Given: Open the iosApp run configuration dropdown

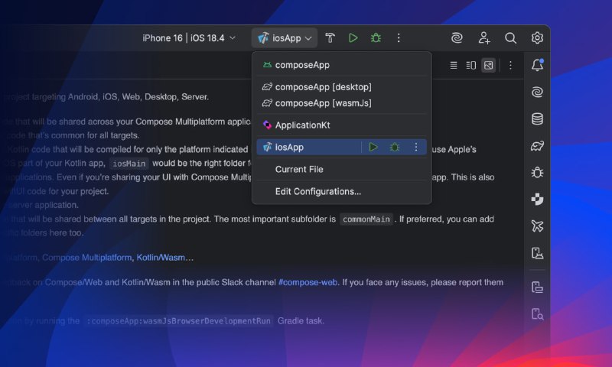Looking at the screenshot, I should pos(285,37).
